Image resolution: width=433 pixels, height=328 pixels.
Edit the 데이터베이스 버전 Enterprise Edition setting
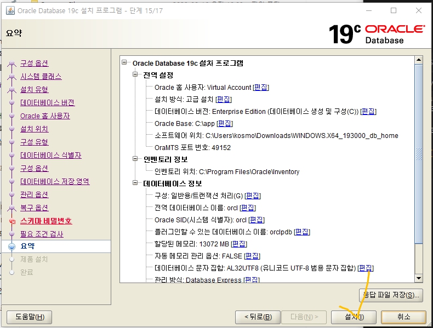[368, 112]
